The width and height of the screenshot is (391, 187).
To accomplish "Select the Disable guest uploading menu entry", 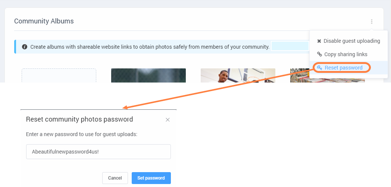I will pos(348,41).
